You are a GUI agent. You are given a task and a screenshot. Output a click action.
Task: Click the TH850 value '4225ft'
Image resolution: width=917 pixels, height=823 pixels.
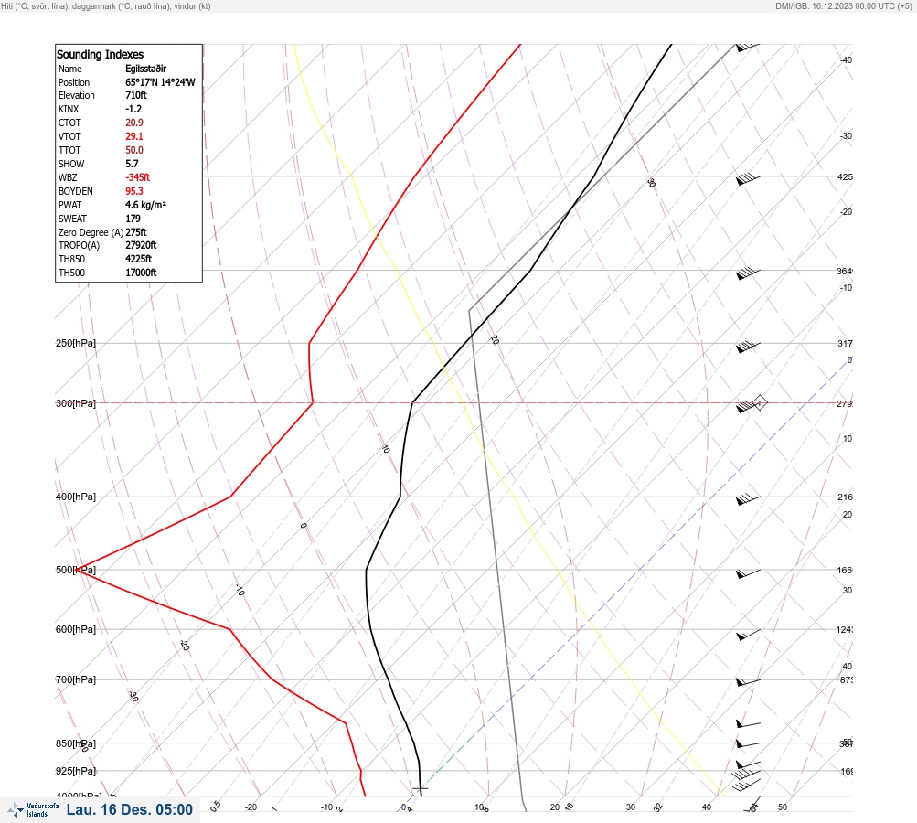point(138,259)
